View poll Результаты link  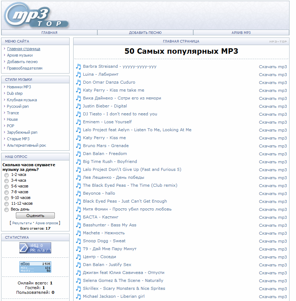click(22, 223)
